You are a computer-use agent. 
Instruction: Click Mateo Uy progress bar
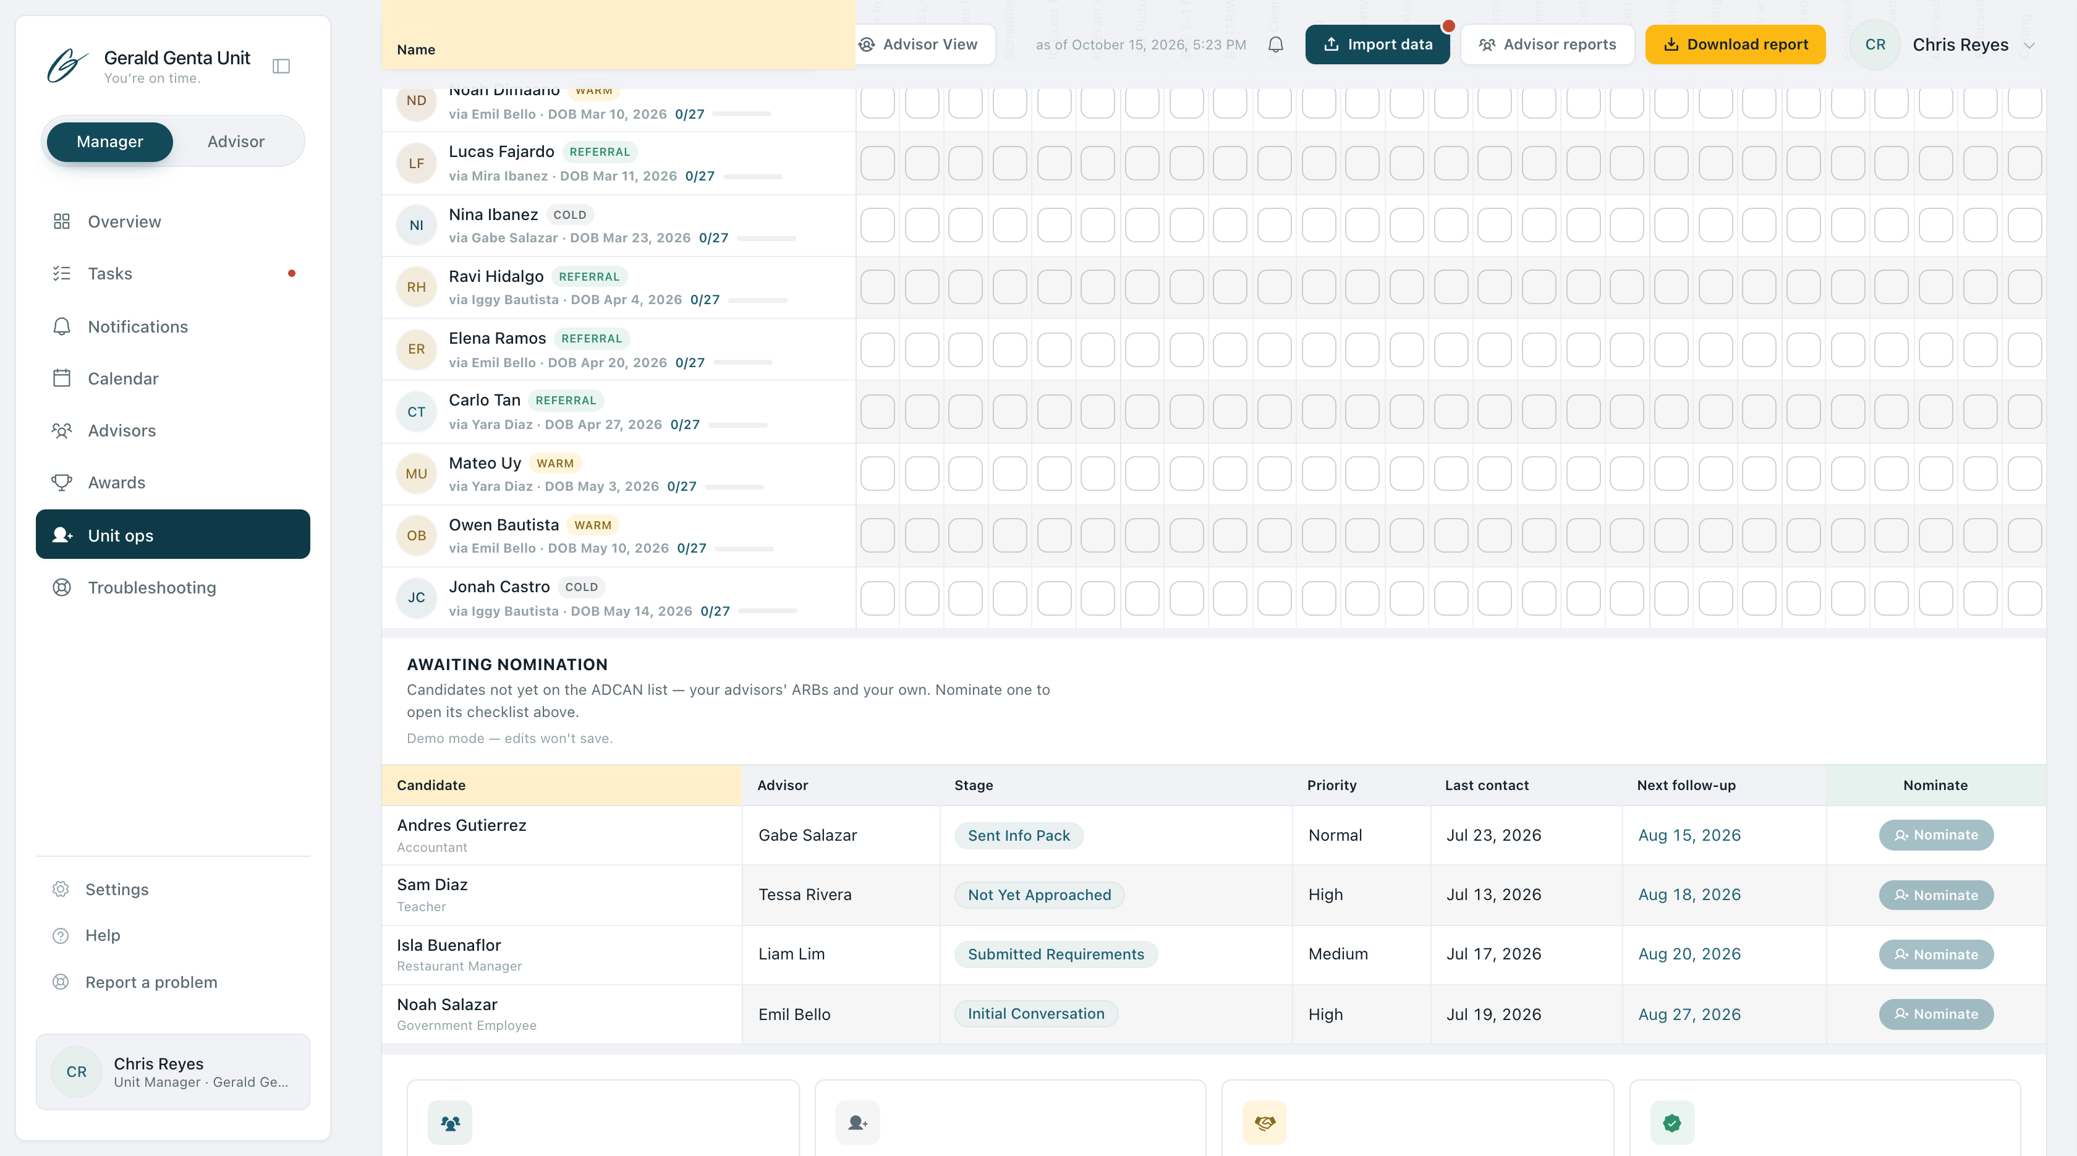tap(734, 487)
